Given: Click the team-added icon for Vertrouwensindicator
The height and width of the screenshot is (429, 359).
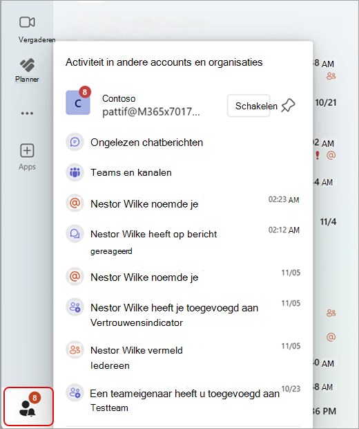Looking at the screenshot, I should (x=75, y=307).
